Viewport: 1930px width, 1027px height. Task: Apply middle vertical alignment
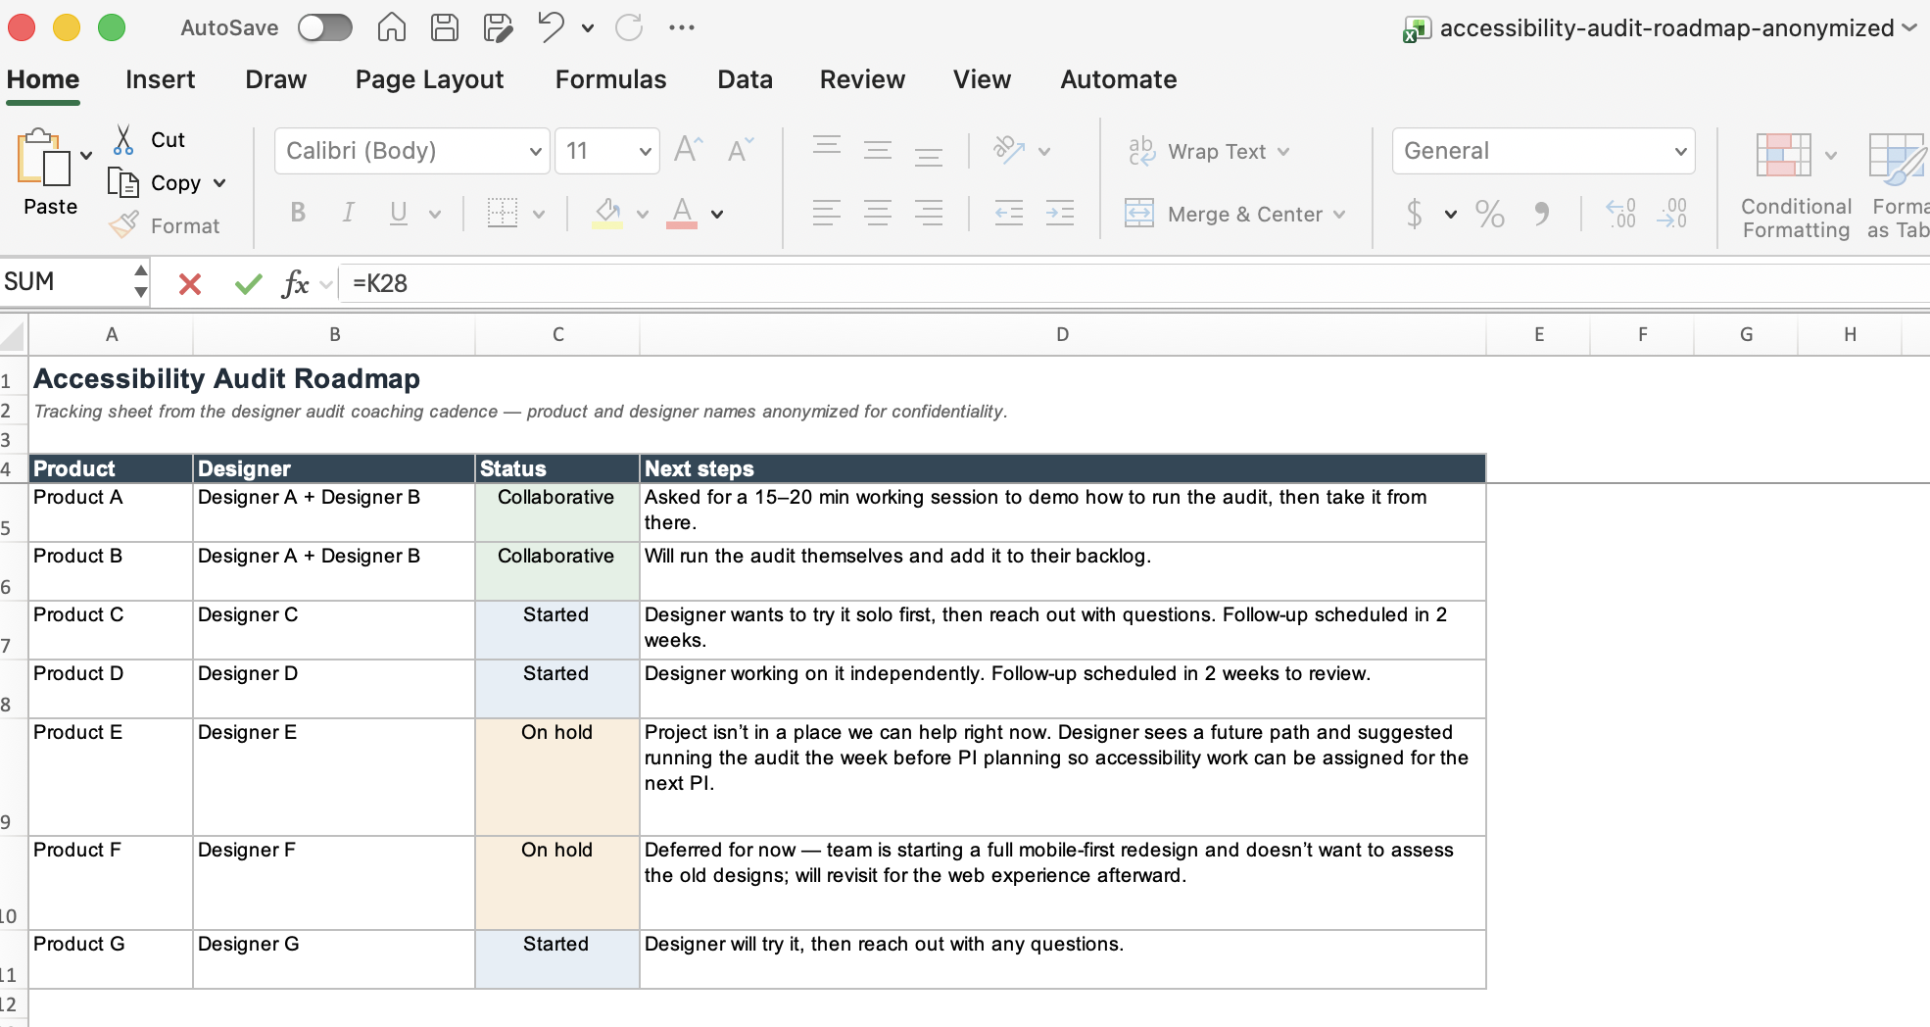coord(878,150)
